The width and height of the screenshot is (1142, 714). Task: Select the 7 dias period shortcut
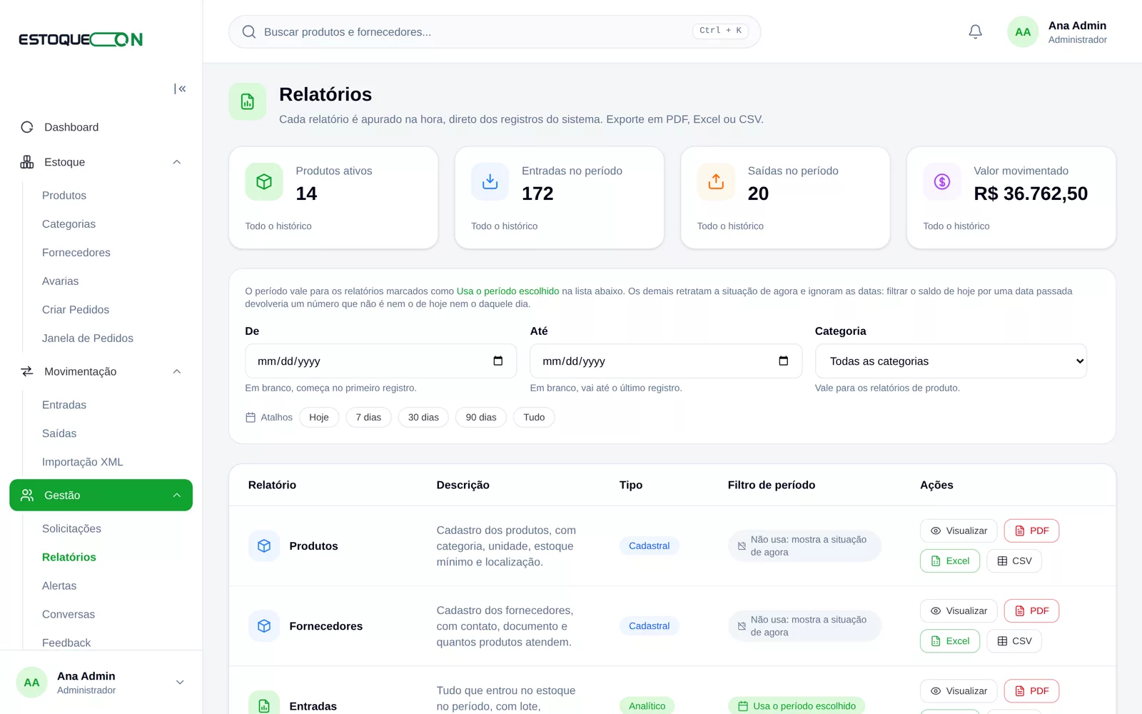(368, 417)
